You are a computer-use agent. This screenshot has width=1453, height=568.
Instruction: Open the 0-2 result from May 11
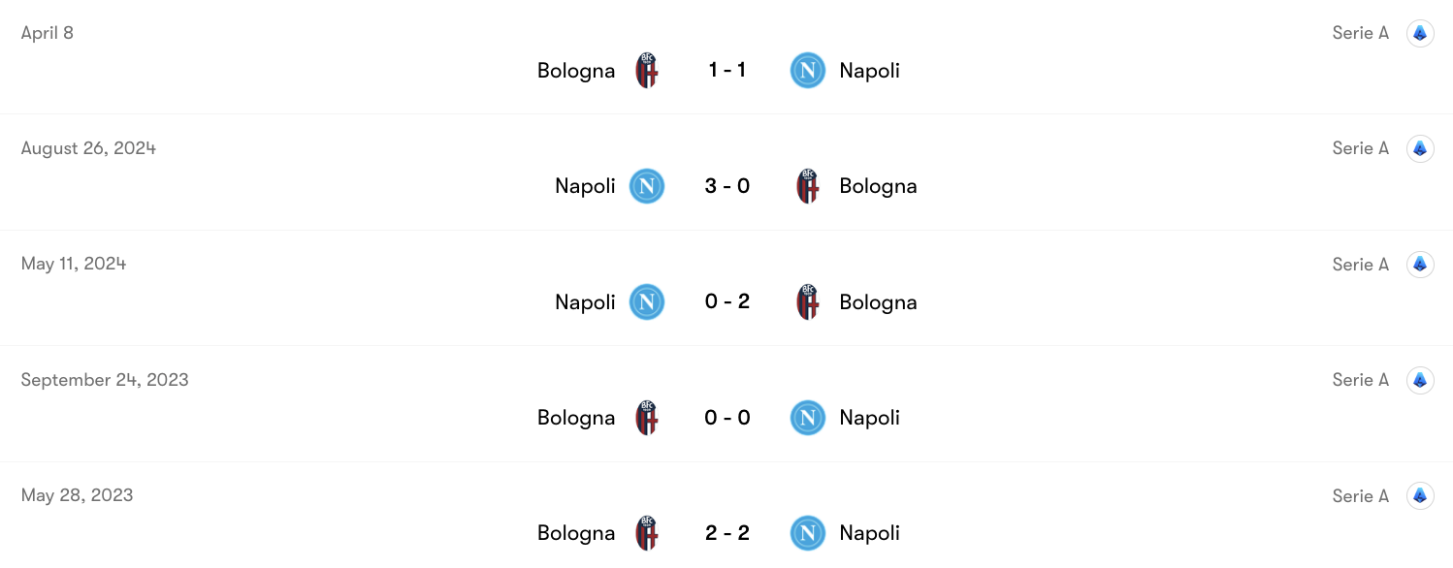pyautogui.click(x=726, y=301)
